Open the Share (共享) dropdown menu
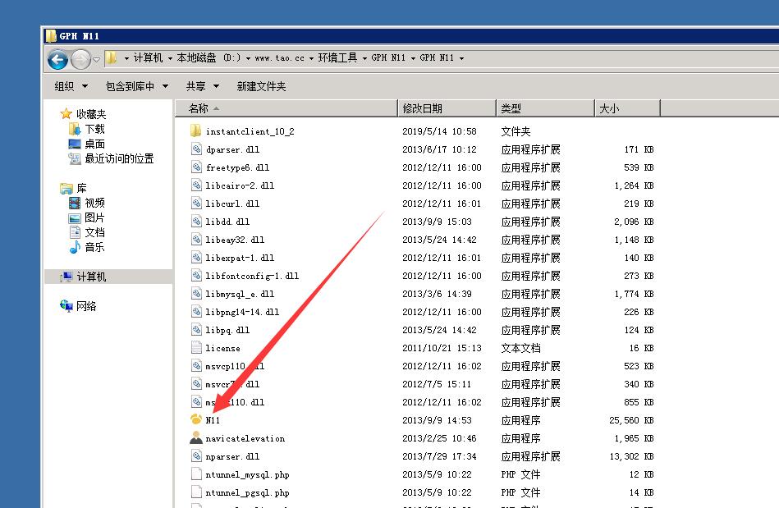This screenshot has width=779, height=508. pos(202,86)
